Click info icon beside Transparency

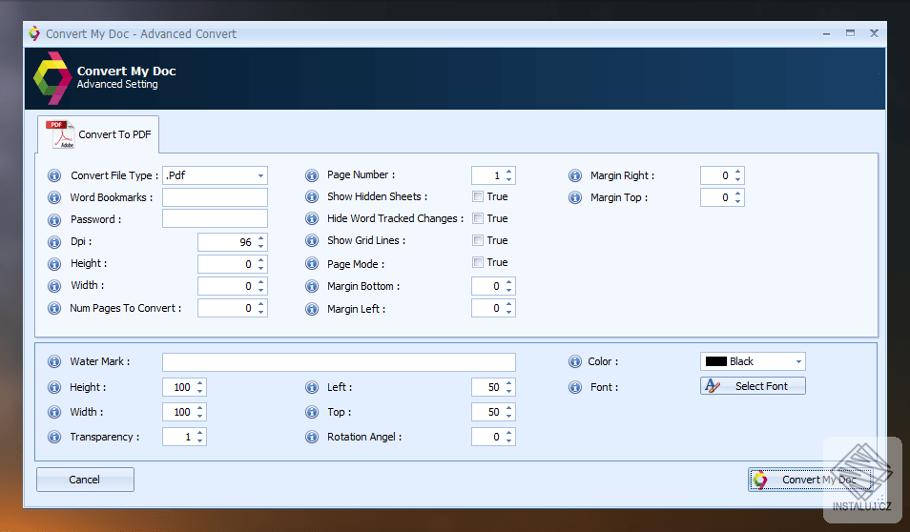pyautogui.click(x=54, y=437)
